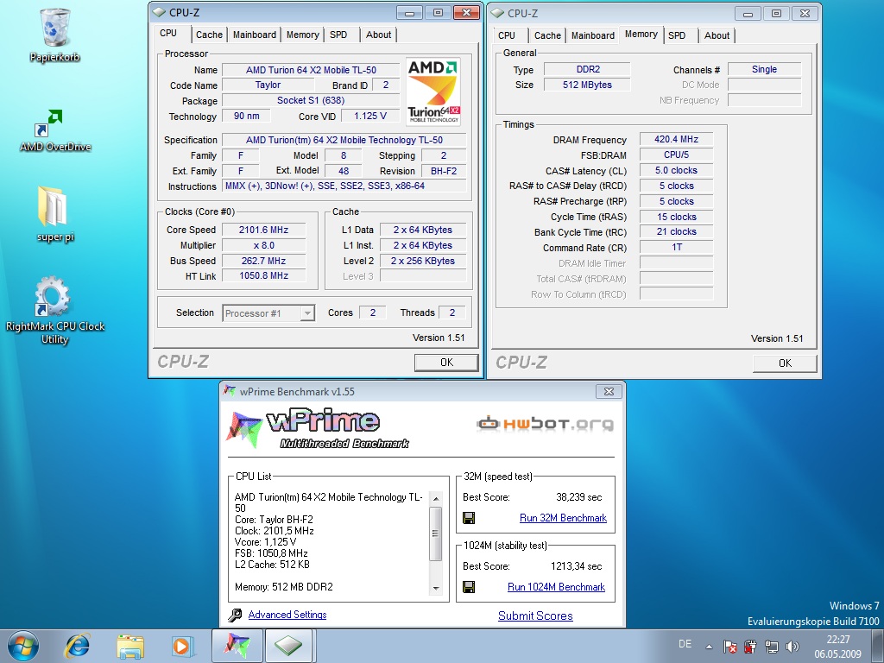Click the DE language indicator
The width and height of the screenshot is (884, 663).
(x=685, y=644)
